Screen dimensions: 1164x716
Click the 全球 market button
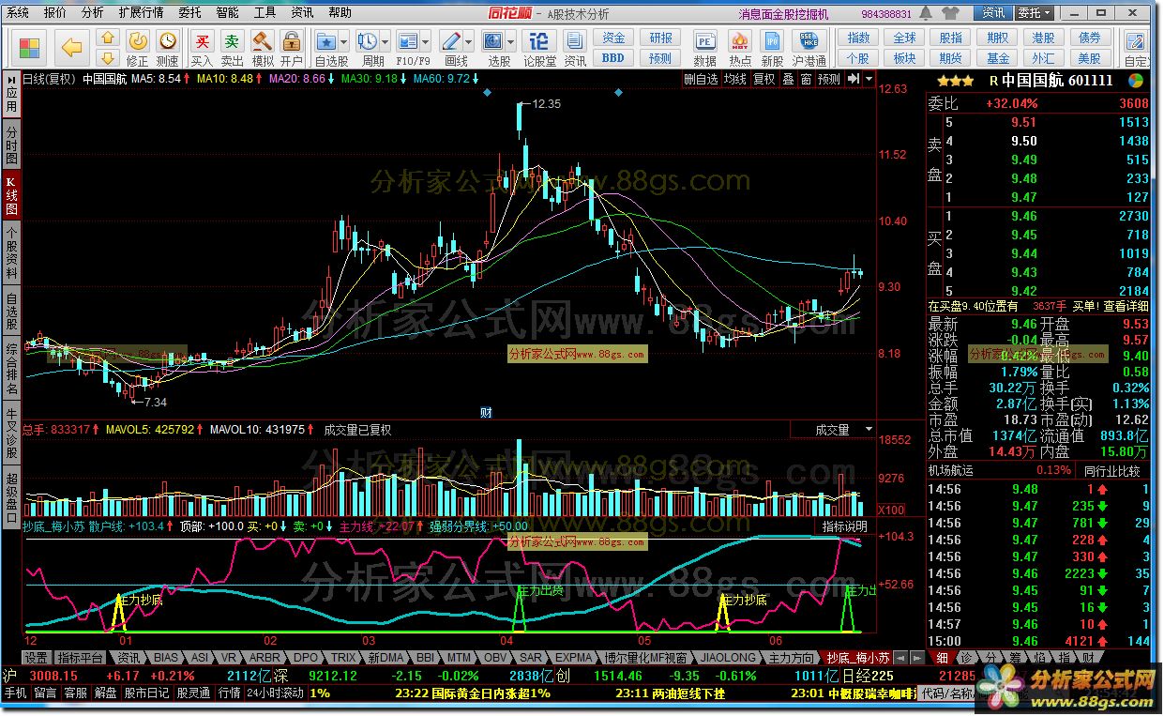point(905,38)
